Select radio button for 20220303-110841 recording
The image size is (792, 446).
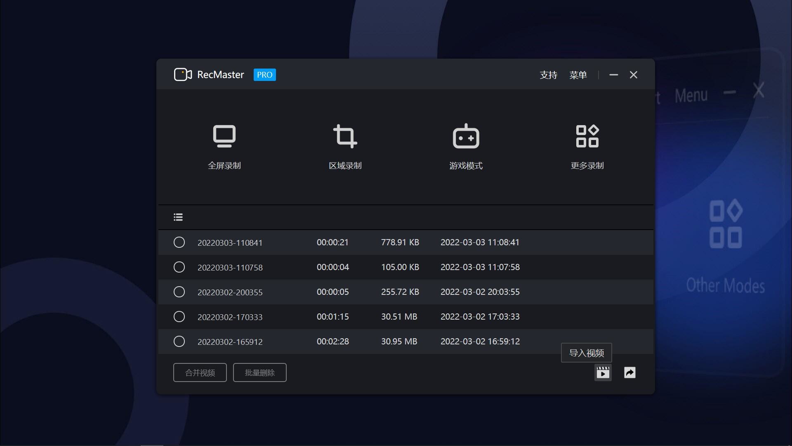[179, 242]
